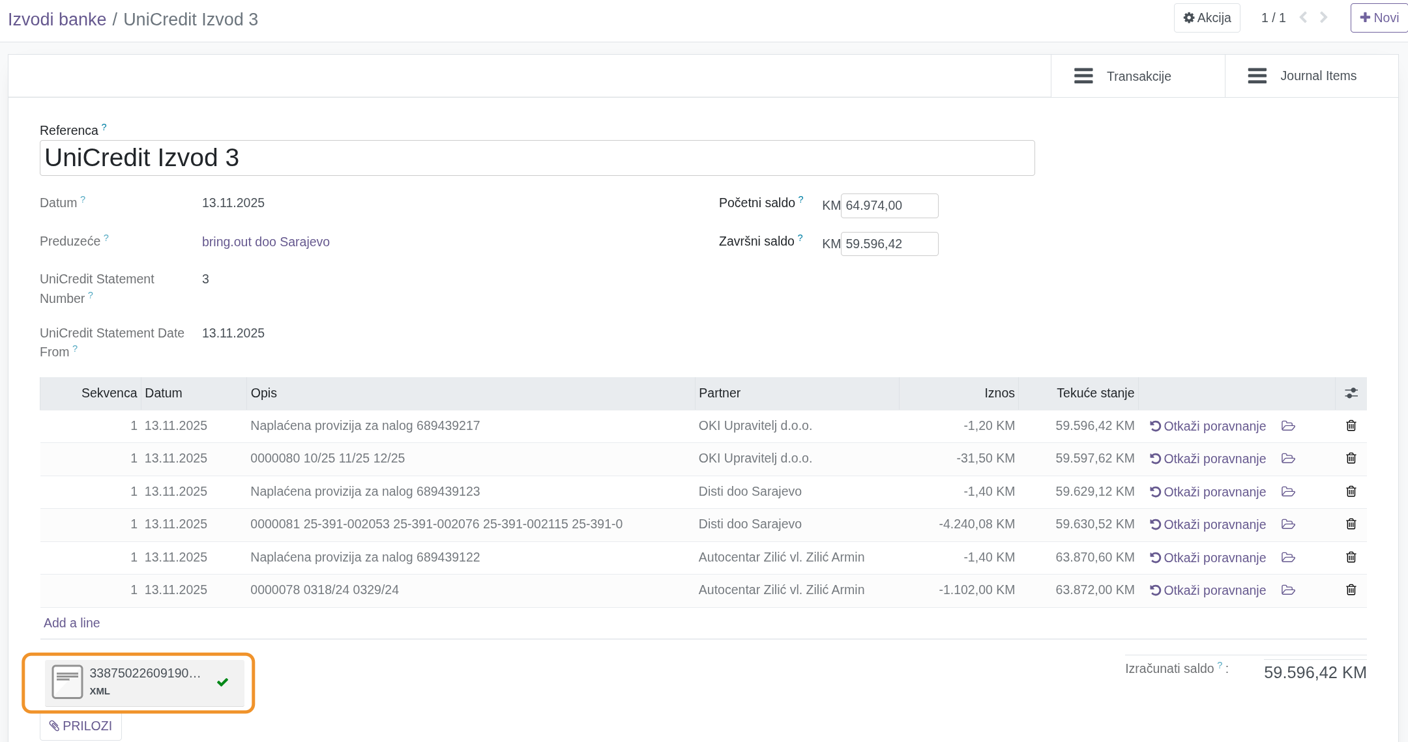Open bring.out doo Sarajevo company link
This screenshot has height=742, width=1408.
click(x=265, y=242)
